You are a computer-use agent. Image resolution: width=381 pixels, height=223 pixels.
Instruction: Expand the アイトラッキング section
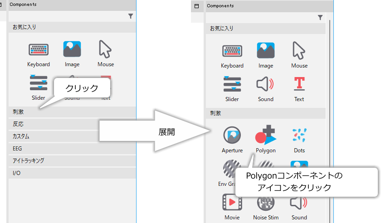point(72,160)
